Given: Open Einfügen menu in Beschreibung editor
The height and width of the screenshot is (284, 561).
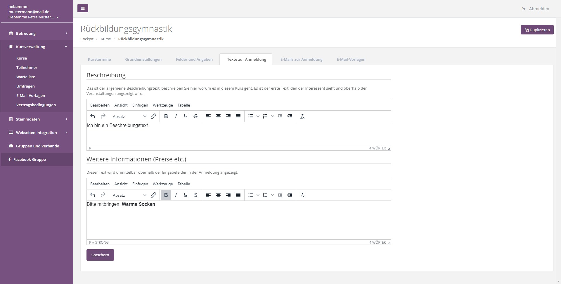Looking at the screenshot, I should pos(140,105).
